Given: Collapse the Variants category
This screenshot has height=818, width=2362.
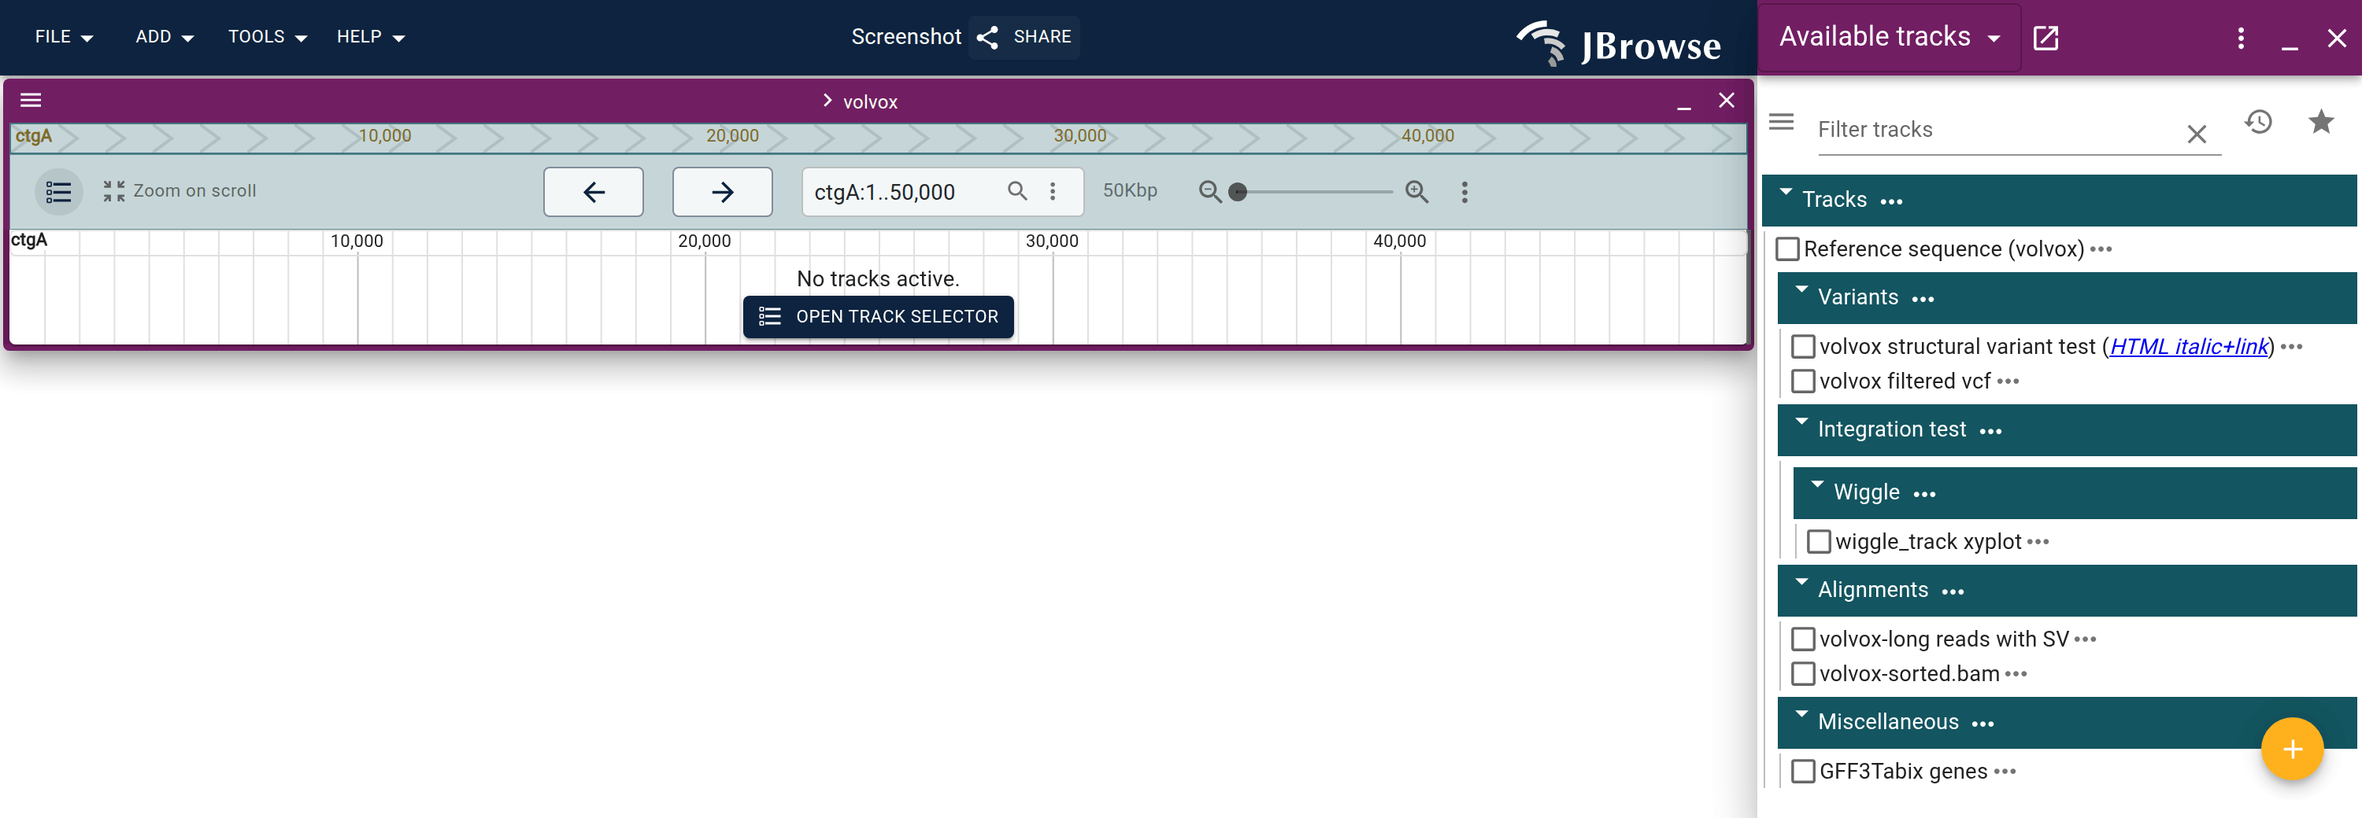Looking at the screenshot, I should pyautogui.click(x=1801, y=291).
